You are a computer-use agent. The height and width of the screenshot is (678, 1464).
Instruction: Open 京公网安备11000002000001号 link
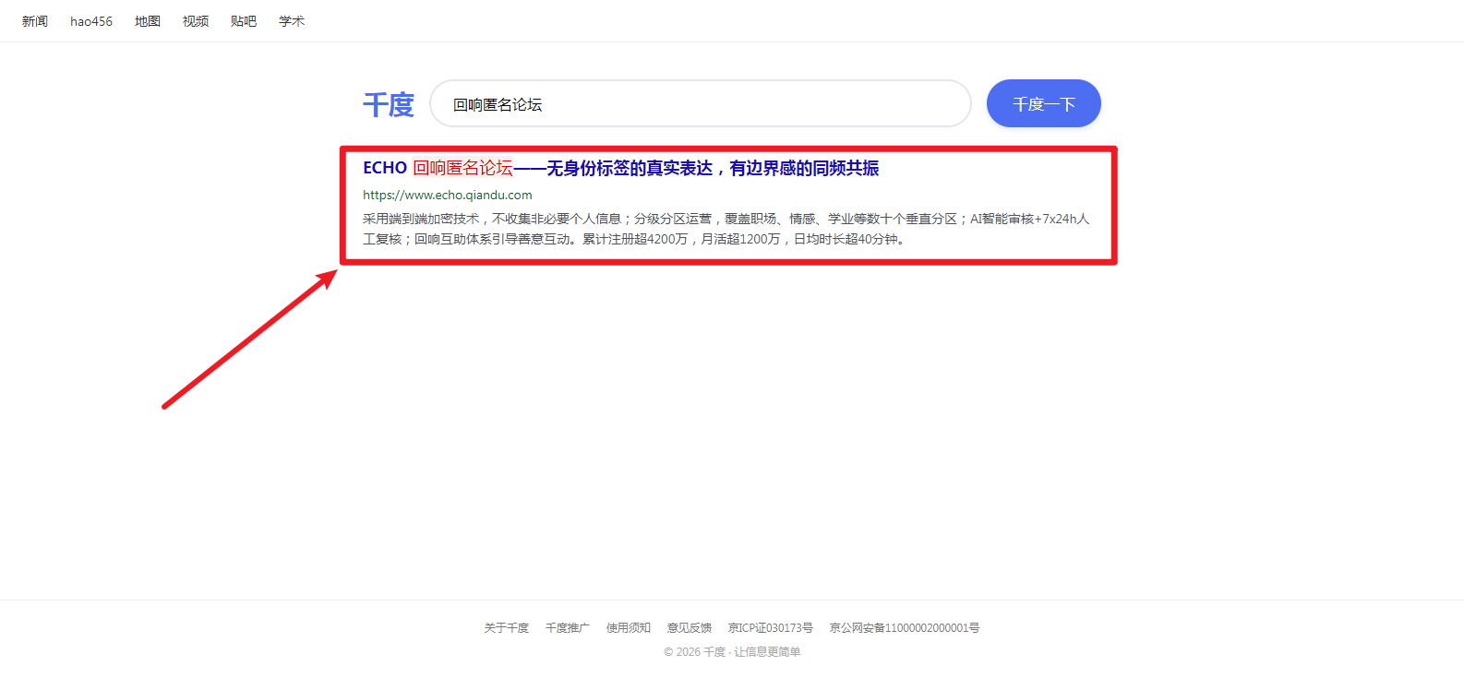(x=905, y=627)
